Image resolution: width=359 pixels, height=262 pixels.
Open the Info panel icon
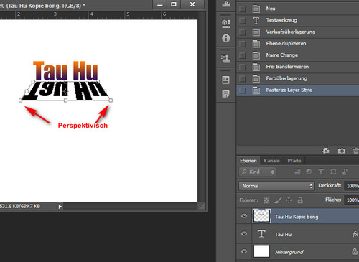coord(226,38)
